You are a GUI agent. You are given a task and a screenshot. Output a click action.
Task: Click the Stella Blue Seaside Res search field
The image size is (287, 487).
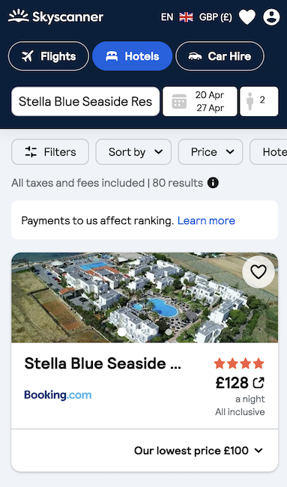click(85, 102)
